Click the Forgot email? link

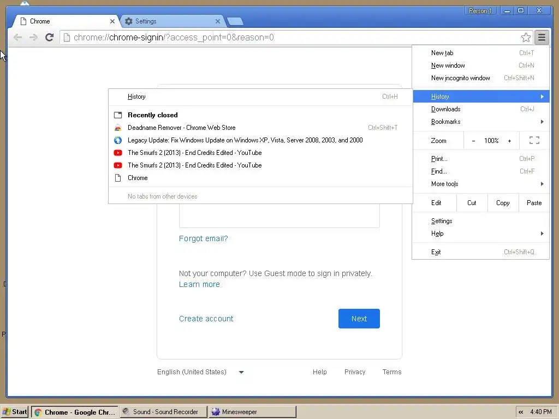click(203, 238)
